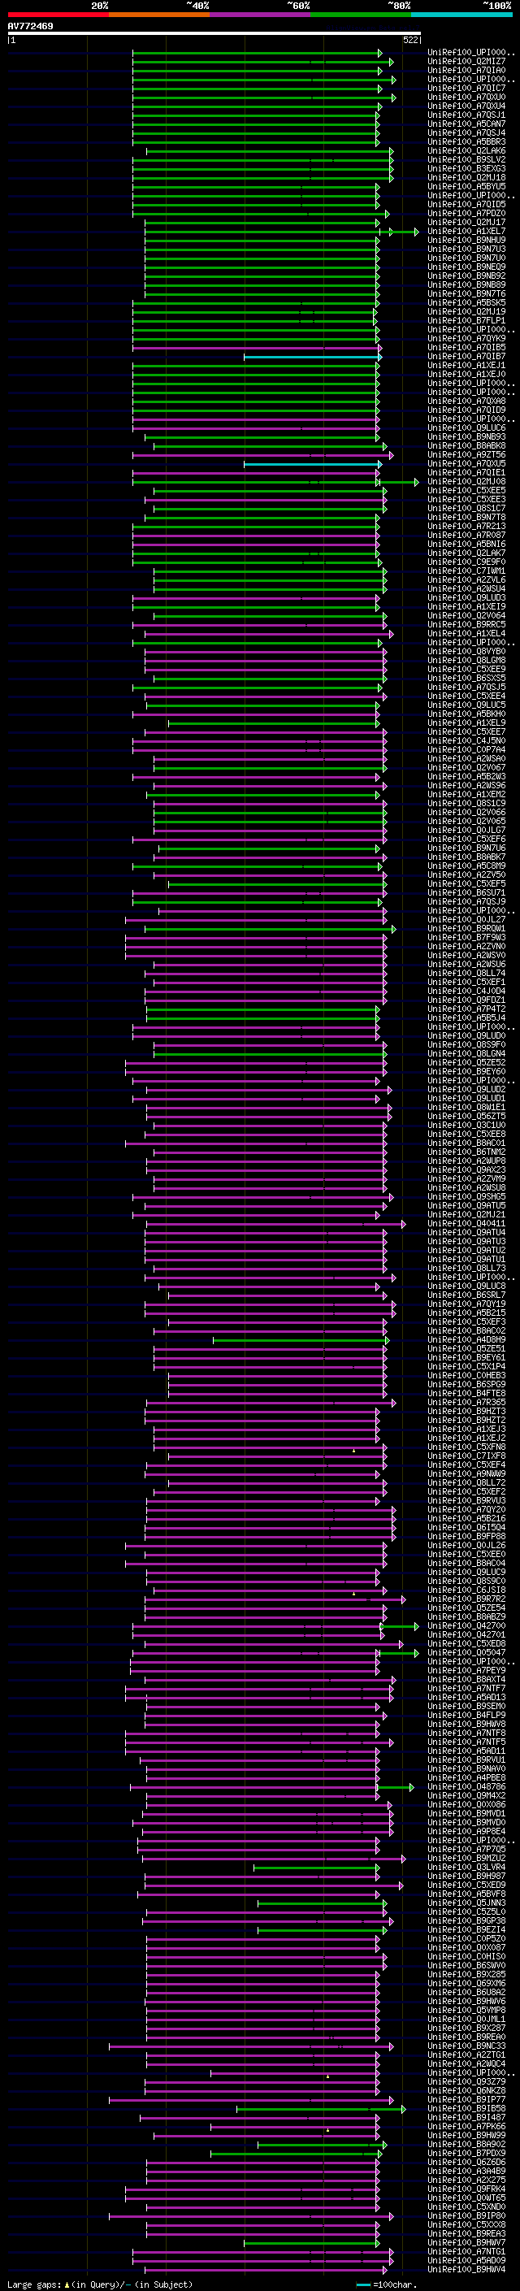Select label UniRef100_A7QID5

click(x=466, y=204)
